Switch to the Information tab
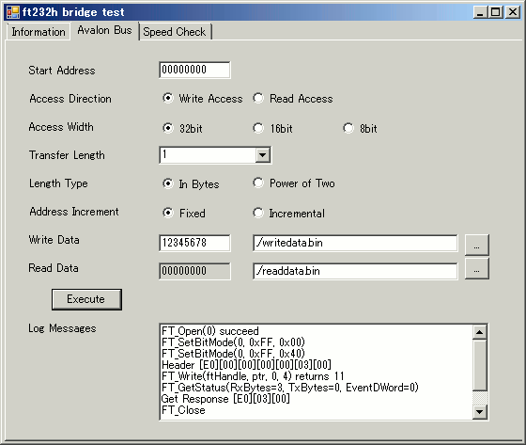The image size is (526, 445). pyautogui.click(x=39, y=32)
